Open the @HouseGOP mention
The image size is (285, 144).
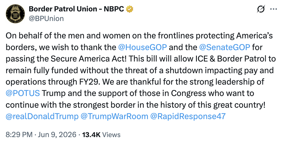point(142,47)
